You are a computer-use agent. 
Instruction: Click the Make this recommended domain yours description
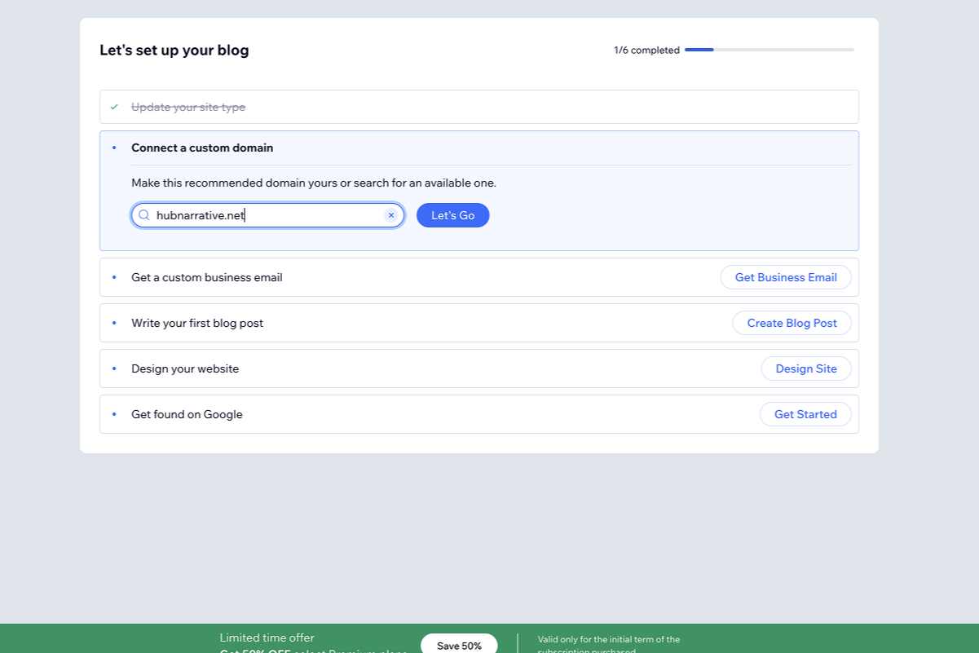click(314, 183)
